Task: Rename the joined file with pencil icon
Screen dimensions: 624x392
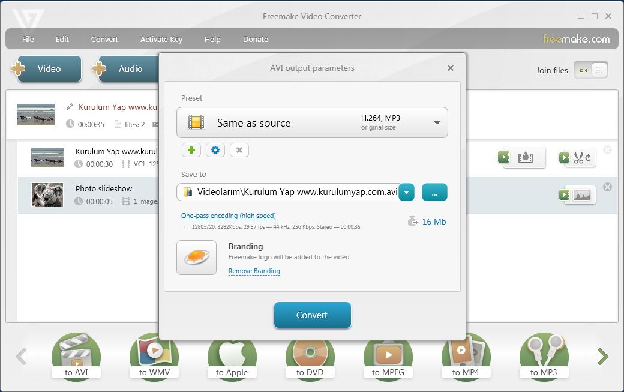Action: click(x=70, y=107)
